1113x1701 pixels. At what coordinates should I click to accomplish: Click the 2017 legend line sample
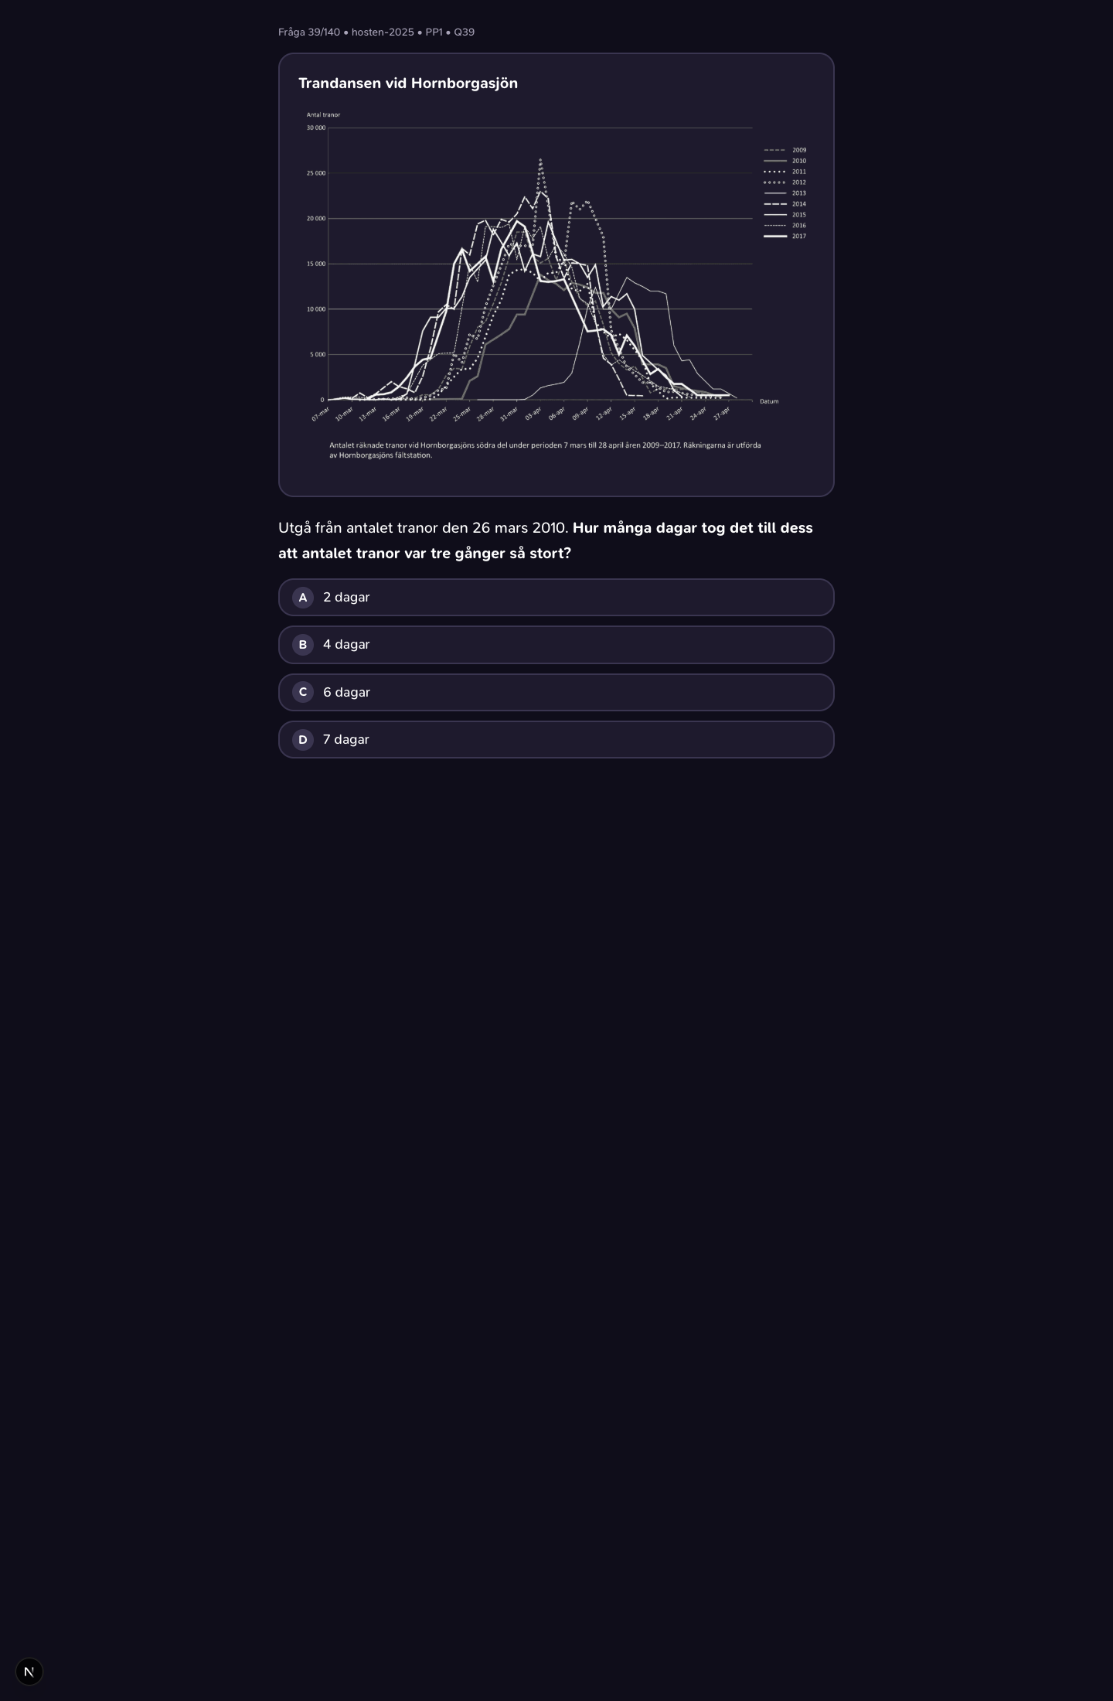click(x=775, y=237)
